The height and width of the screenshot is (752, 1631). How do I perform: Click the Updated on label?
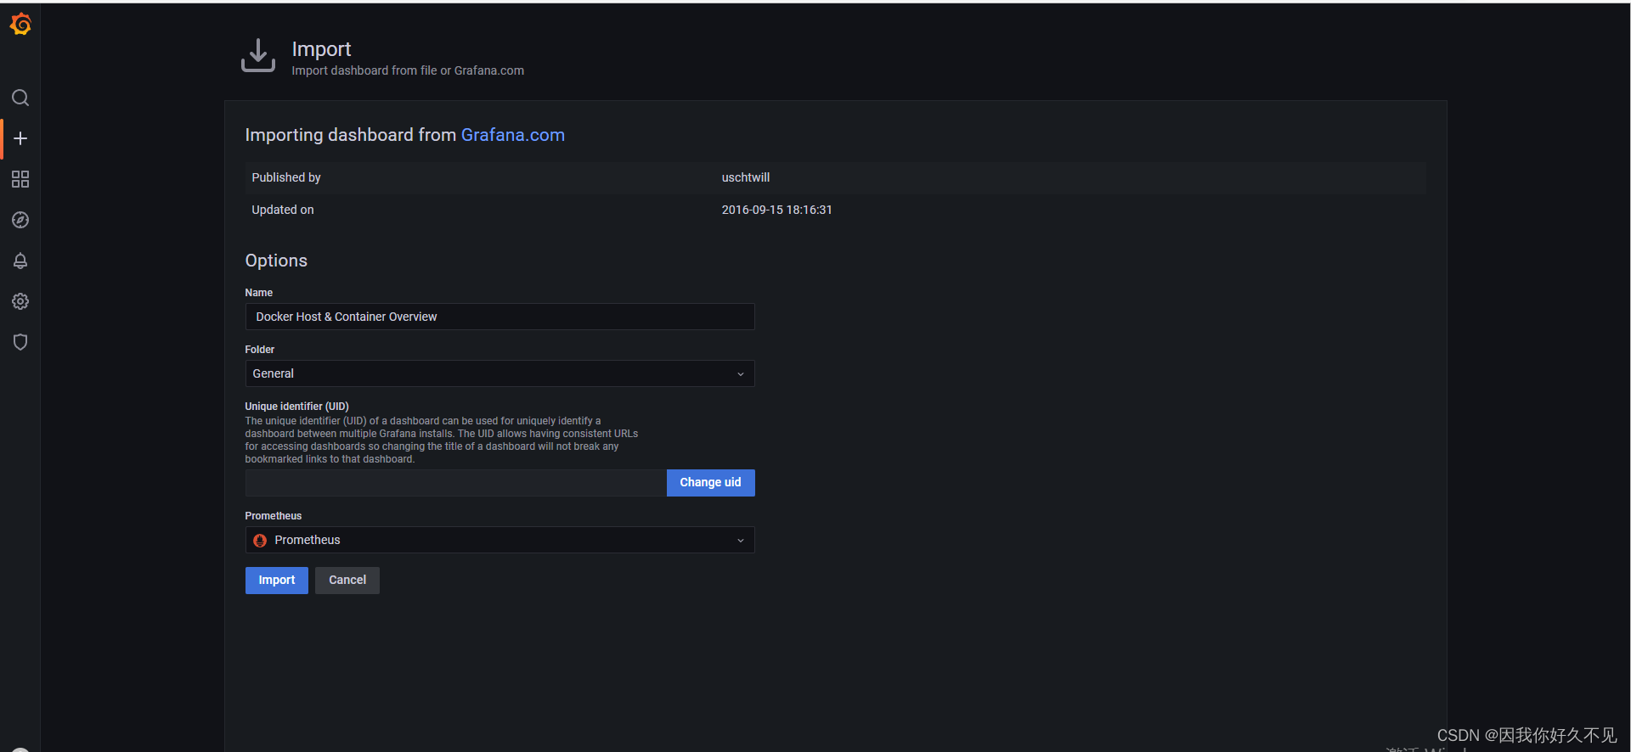[x=283, y=210]
